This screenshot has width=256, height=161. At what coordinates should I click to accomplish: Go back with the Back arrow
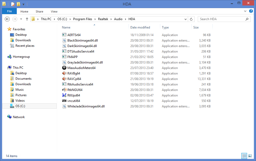click(7, 19)
